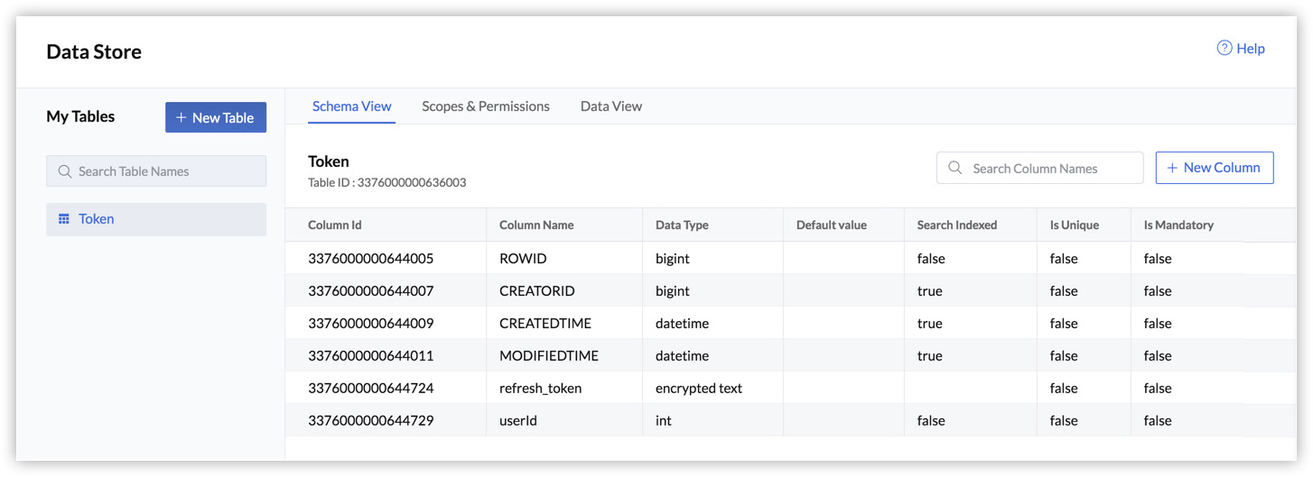This screenshot has width=1313, height=477.
Task: Click the plus icon on New Column button
Action: (1172, 168)
